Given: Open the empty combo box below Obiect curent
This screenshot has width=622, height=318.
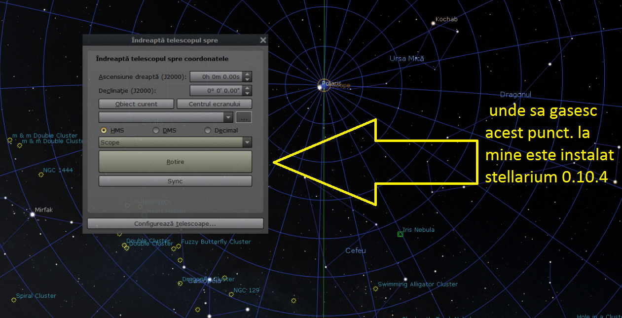Looking at the screenshot, I should [166, 117].
